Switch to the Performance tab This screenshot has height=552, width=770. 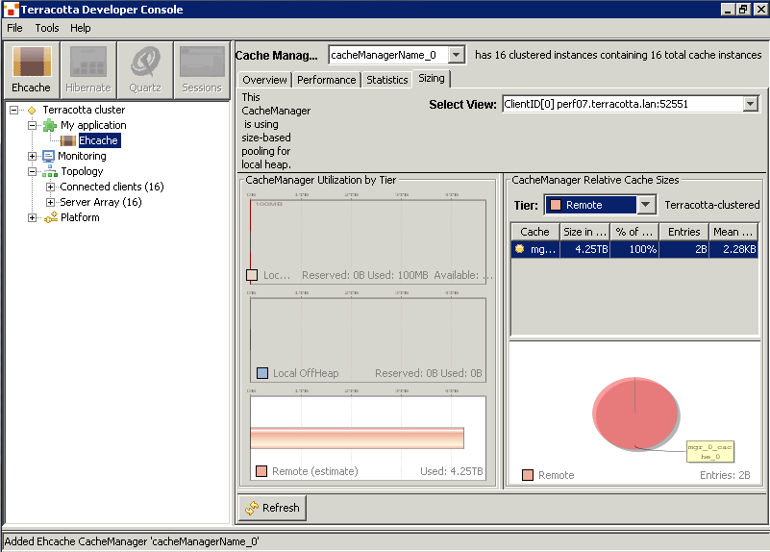[327, 80]
